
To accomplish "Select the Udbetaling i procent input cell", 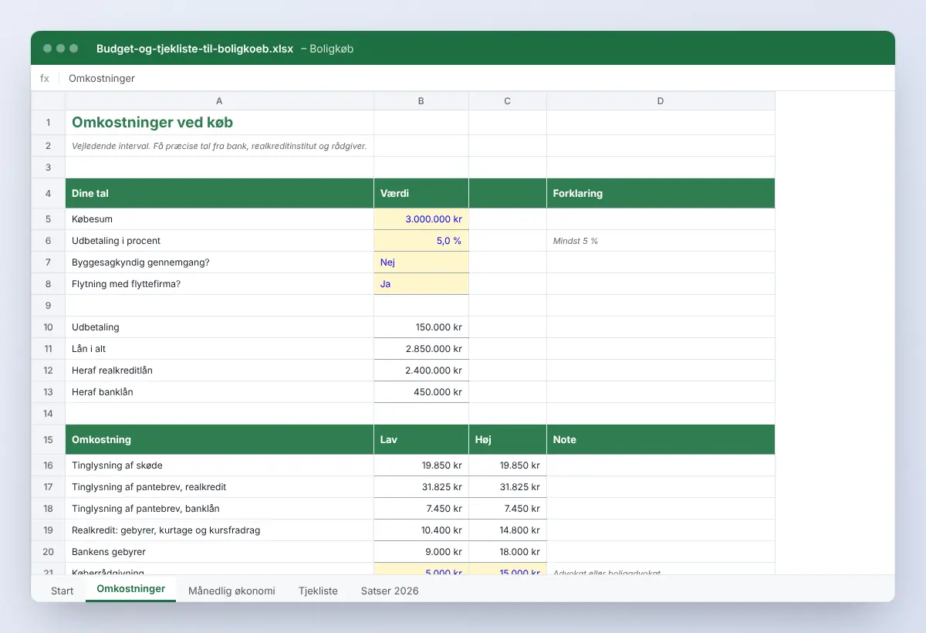I will tap(421, 241).
